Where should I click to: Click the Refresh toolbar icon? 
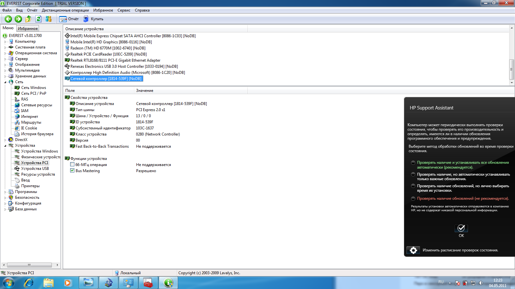point(38,19)
